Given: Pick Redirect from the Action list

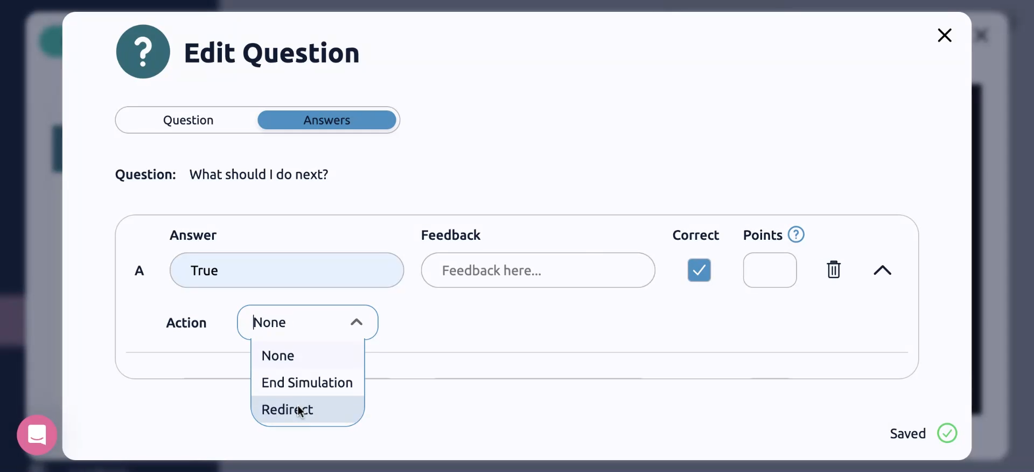Looking at the screenshot, I should click(x=287, y=409).
